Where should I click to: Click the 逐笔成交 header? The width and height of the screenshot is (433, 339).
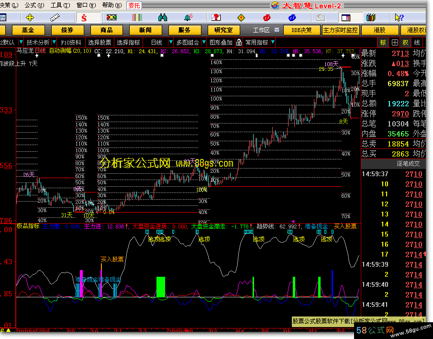tap(408, 164)
